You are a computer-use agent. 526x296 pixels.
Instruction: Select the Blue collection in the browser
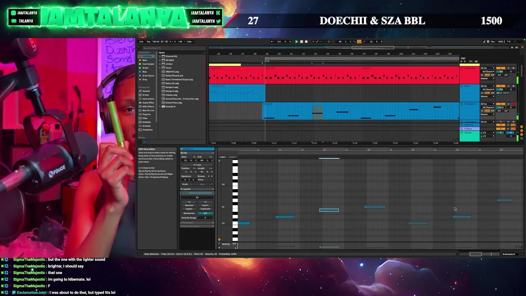click(x=147, y=72)
